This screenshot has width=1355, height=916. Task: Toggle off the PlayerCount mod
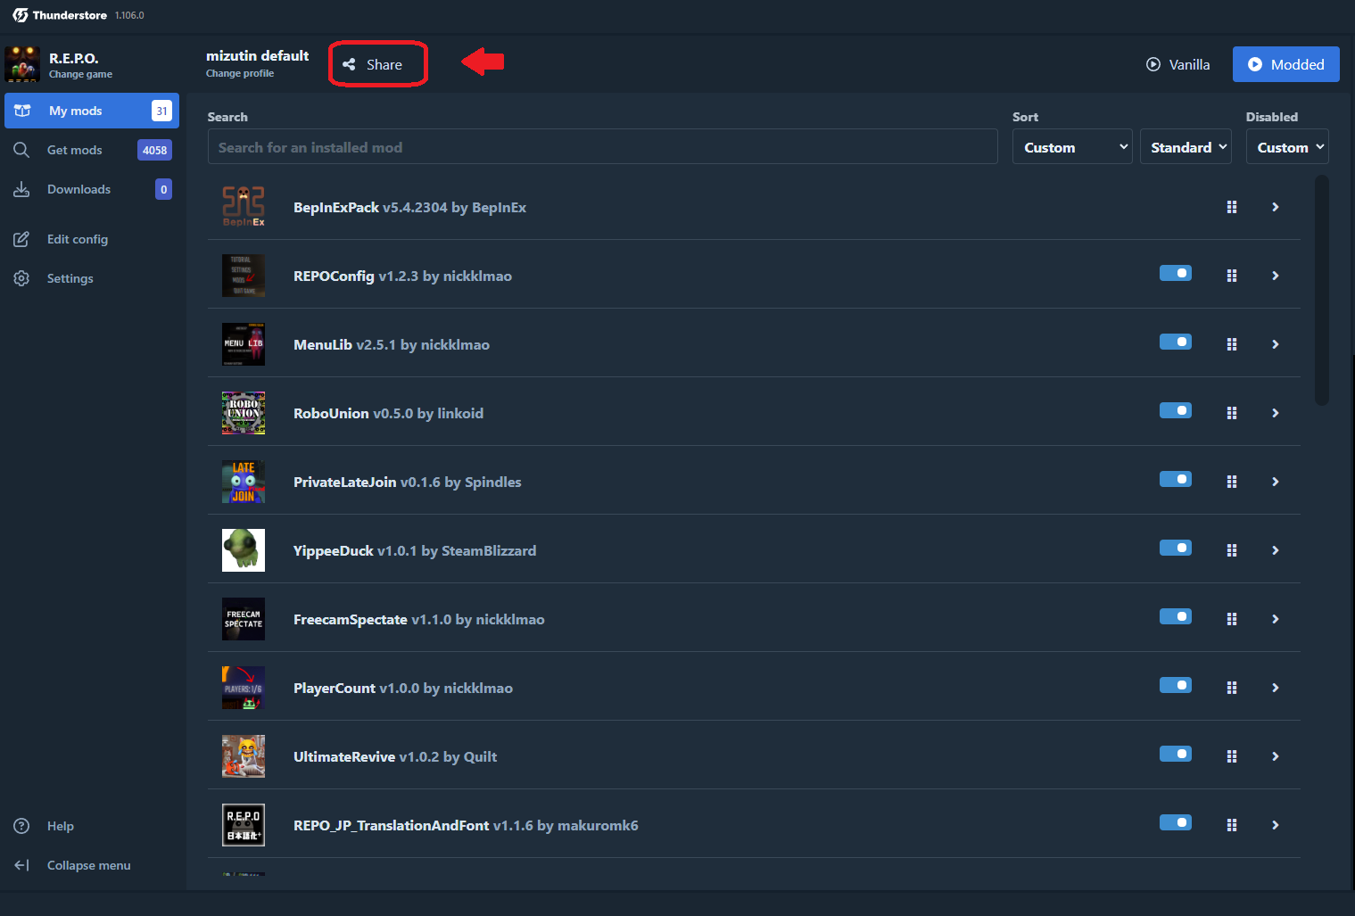pyautogui.click(x=1175, y=686)
